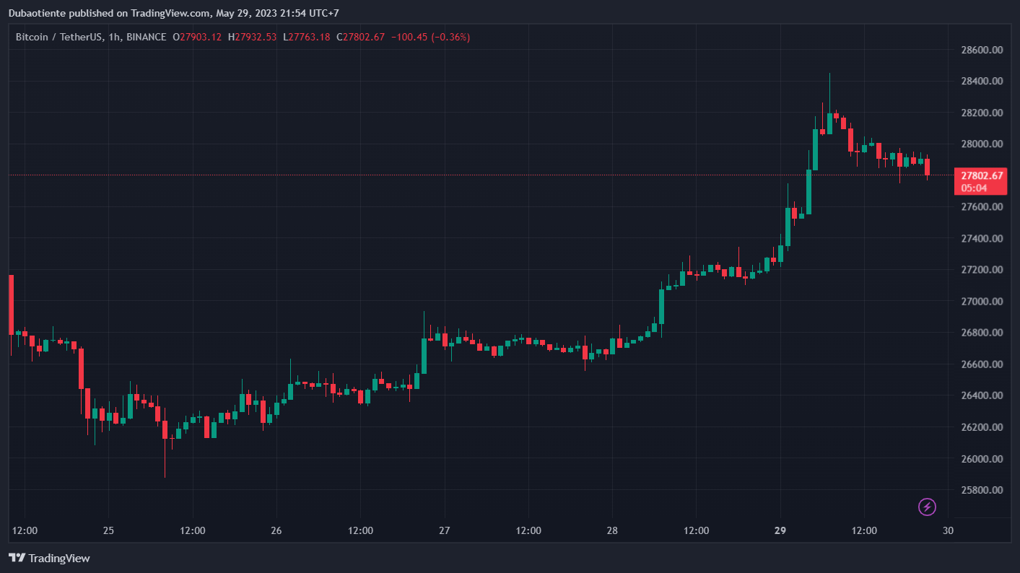This screenshot has height=573, width=1020.
Task: Click the 28600.00 price axis label
Action: 980,50
